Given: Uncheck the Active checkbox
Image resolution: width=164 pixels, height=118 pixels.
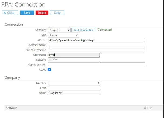Looking at the screenshot, I should pos(49,70).
